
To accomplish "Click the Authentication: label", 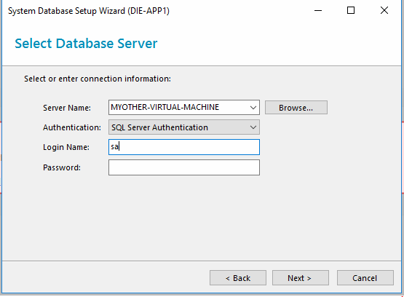I will (x=72, y=127).
